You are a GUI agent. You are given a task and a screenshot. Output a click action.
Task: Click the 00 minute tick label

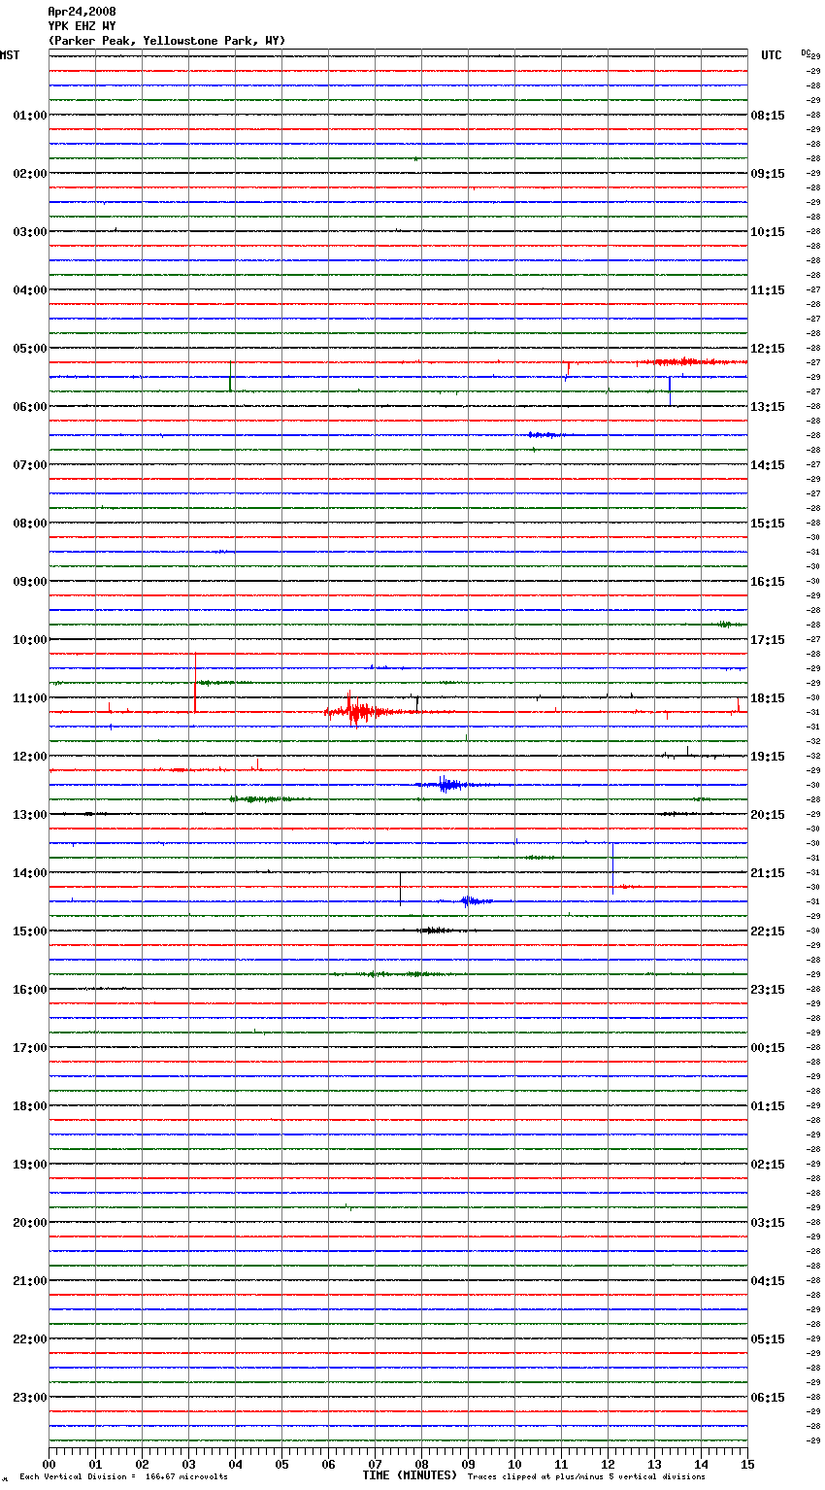[x=49, y=1464]
